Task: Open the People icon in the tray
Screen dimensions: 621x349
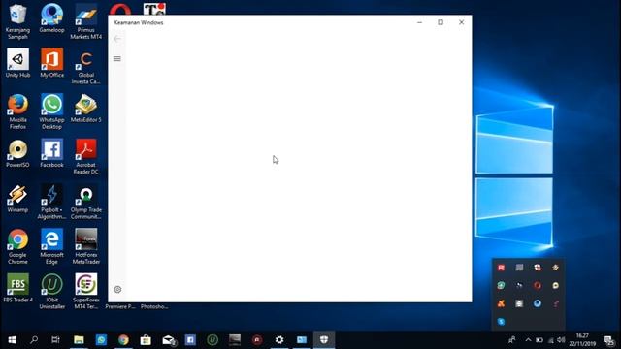Action: [x=512, y=340]
